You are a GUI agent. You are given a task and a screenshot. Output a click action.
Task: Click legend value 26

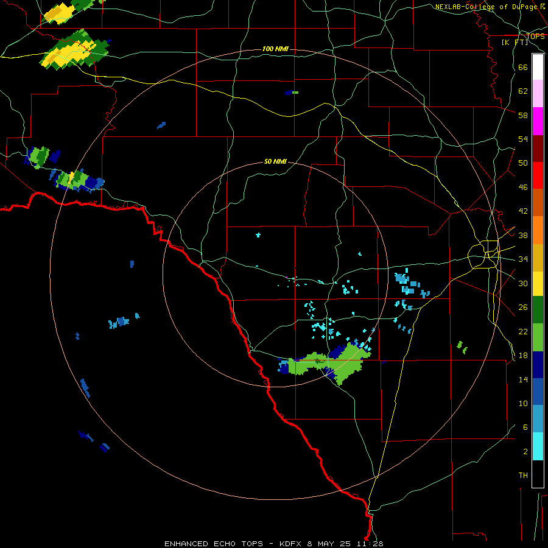pyautogui.click(x=523, y=307)
